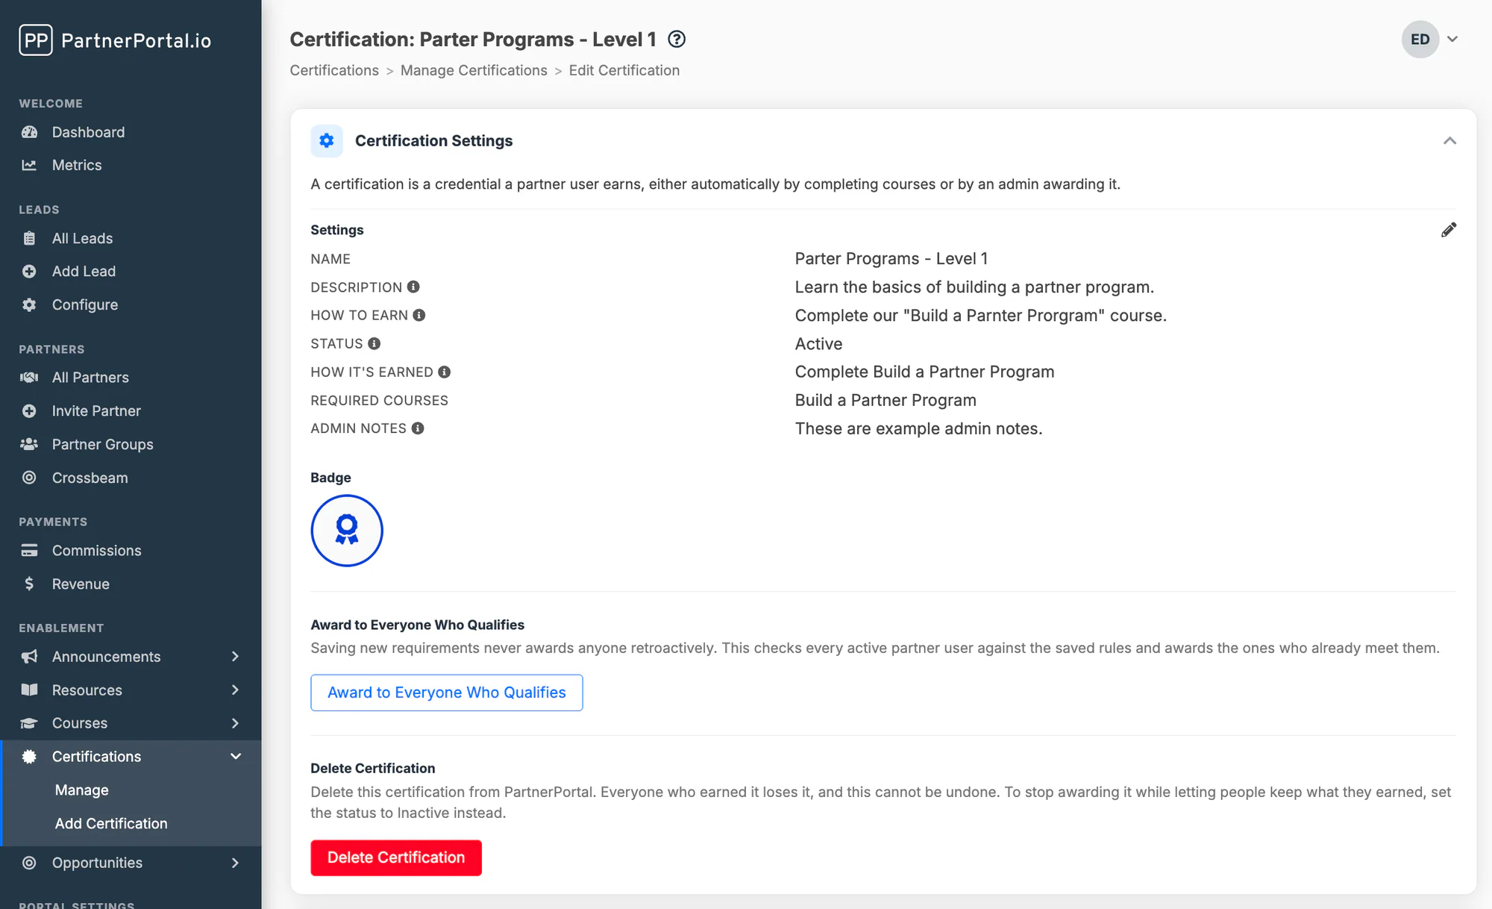Image resolution: width=1492 pixels, height=909 pixels.
Task: Click the Edit Certification breadcrumb
Action: (624, 70)
